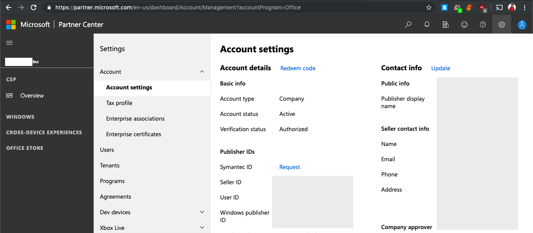The height and width of the screenshot is (233, 533).
Task: Bookmark this page with the star icon
Action: tap(429, 7)
